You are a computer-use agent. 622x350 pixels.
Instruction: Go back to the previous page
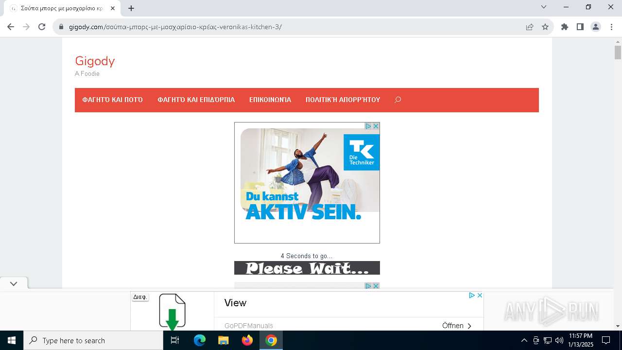[x=11, y=27]
